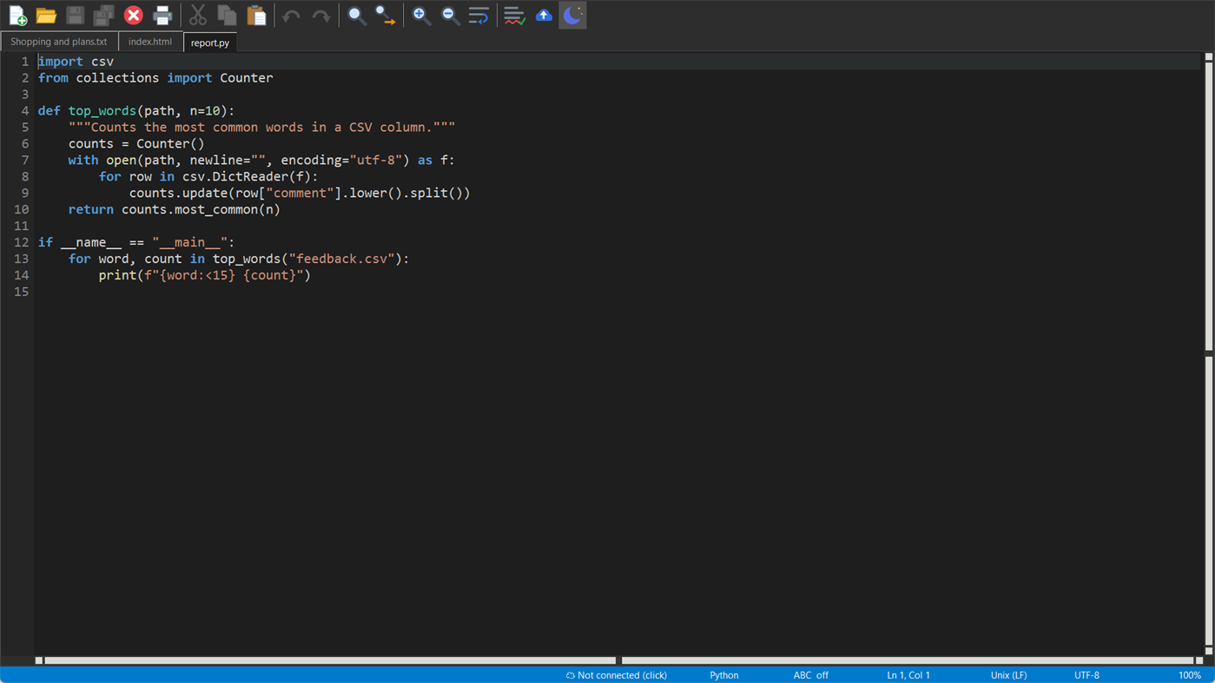
Task: Open the UTF-8 encoding selector
Action: point(1086,675)
